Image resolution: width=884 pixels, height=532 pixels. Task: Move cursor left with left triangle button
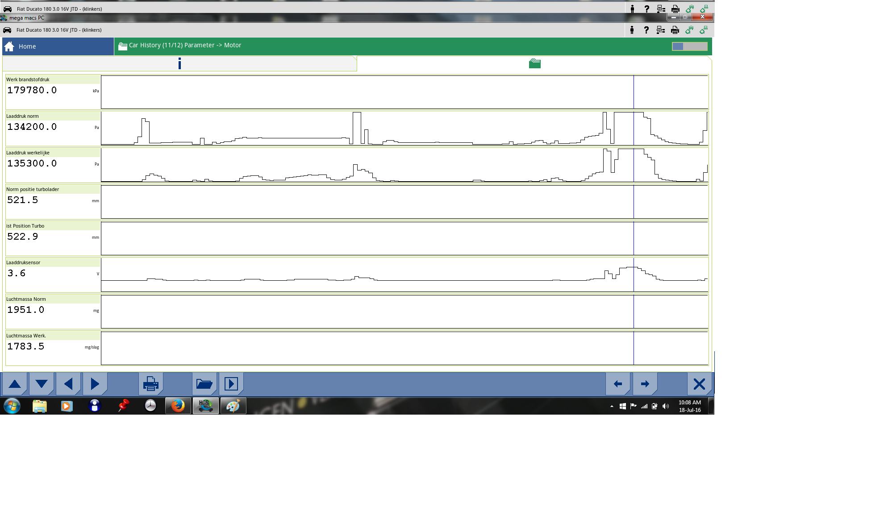68,384
